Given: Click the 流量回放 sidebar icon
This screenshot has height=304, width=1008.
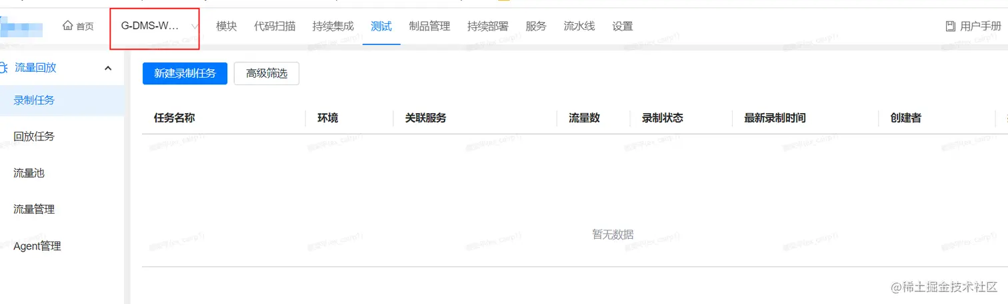Looking at the screenshot, I should (3, 68).
